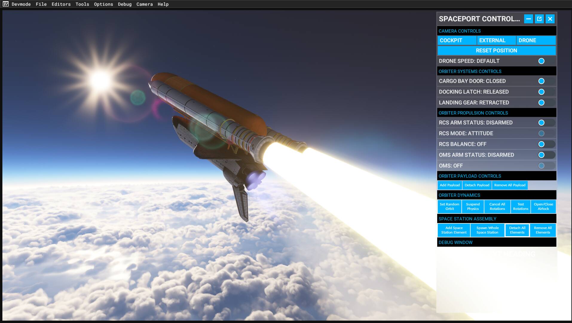Toggle the Landing Gear switch
The height and width of the screenshot is (323, 572).
[546, 103]
